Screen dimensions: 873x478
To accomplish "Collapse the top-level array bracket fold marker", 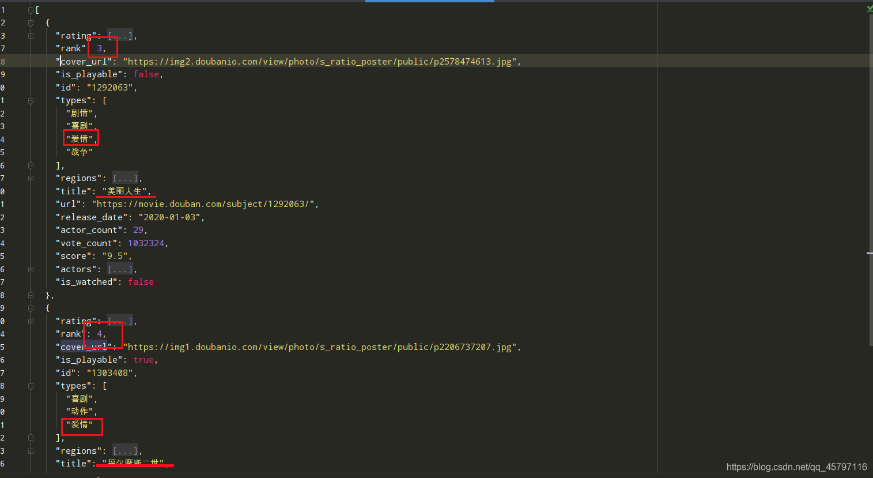I will coord(31,10).
